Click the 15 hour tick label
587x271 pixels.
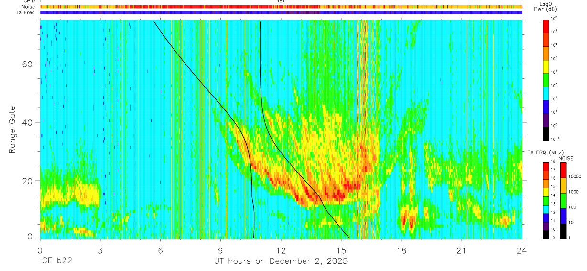(341, 250)
